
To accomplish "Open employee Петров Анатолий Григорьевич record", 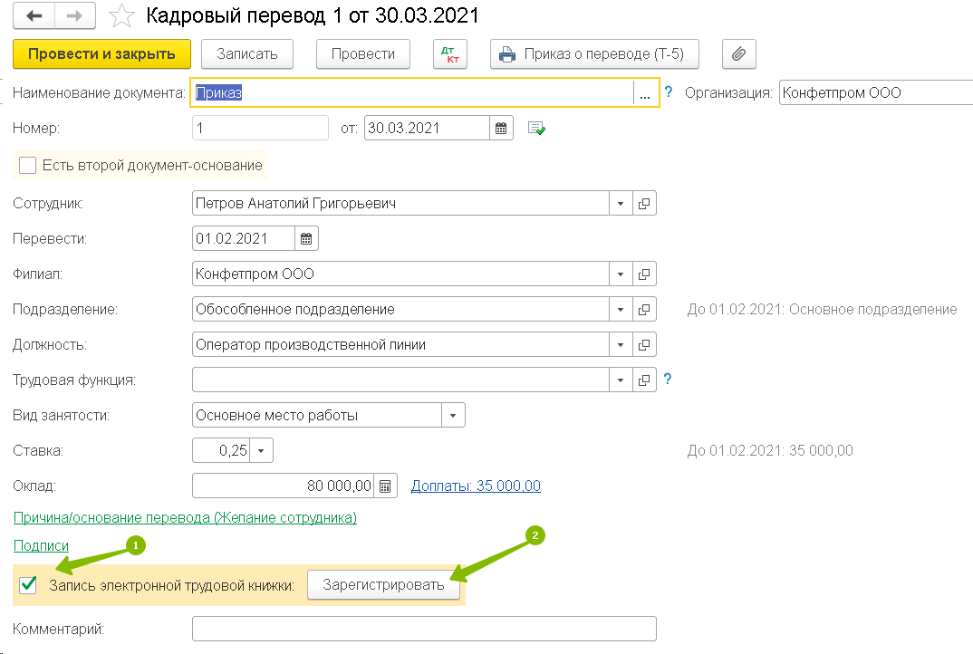I will (x=644, y=204).
